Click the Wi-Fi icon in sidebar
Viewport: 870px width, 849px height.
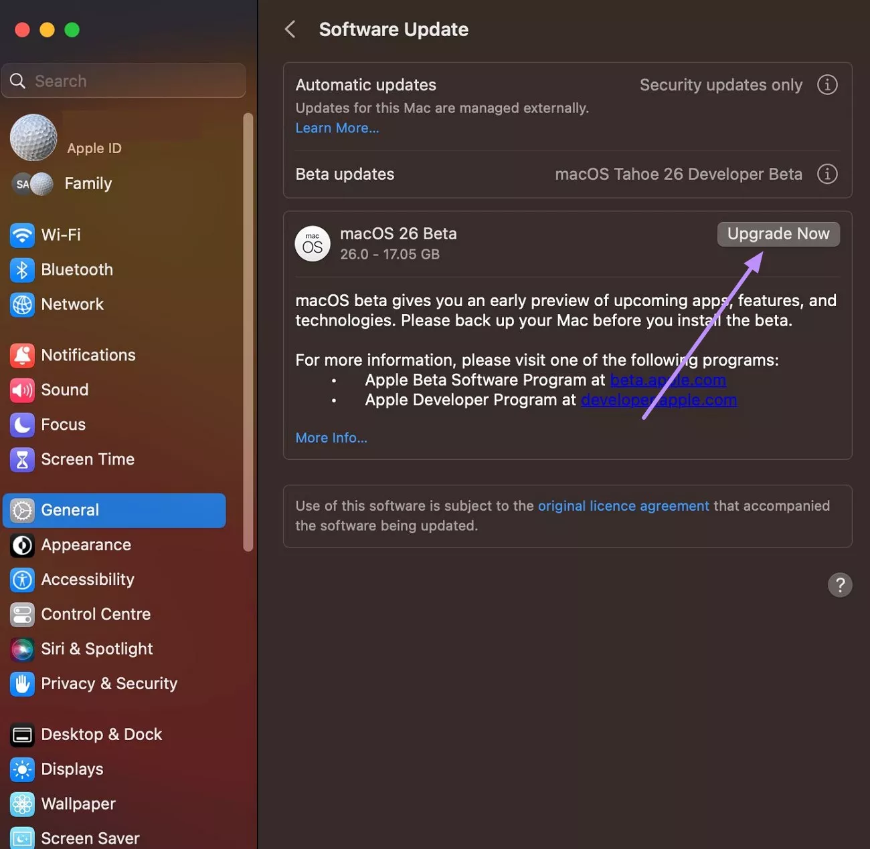click(22, 235)
